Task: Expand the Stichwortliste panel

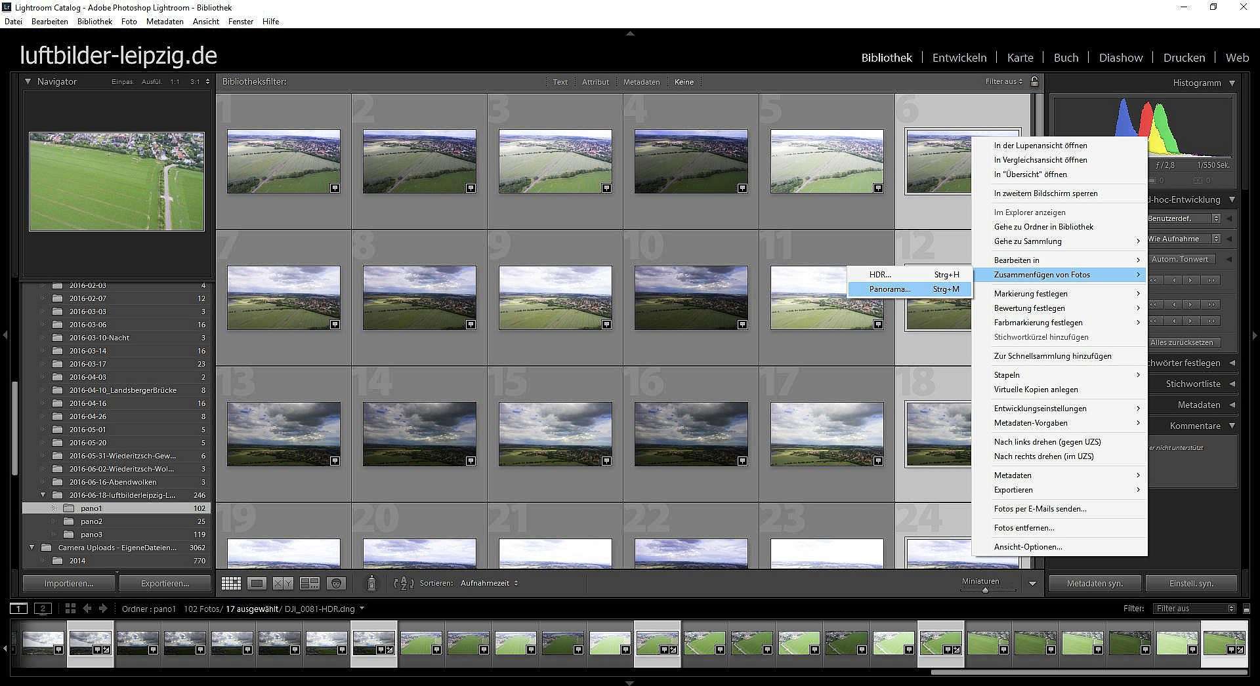Action: pos(1232,384)
